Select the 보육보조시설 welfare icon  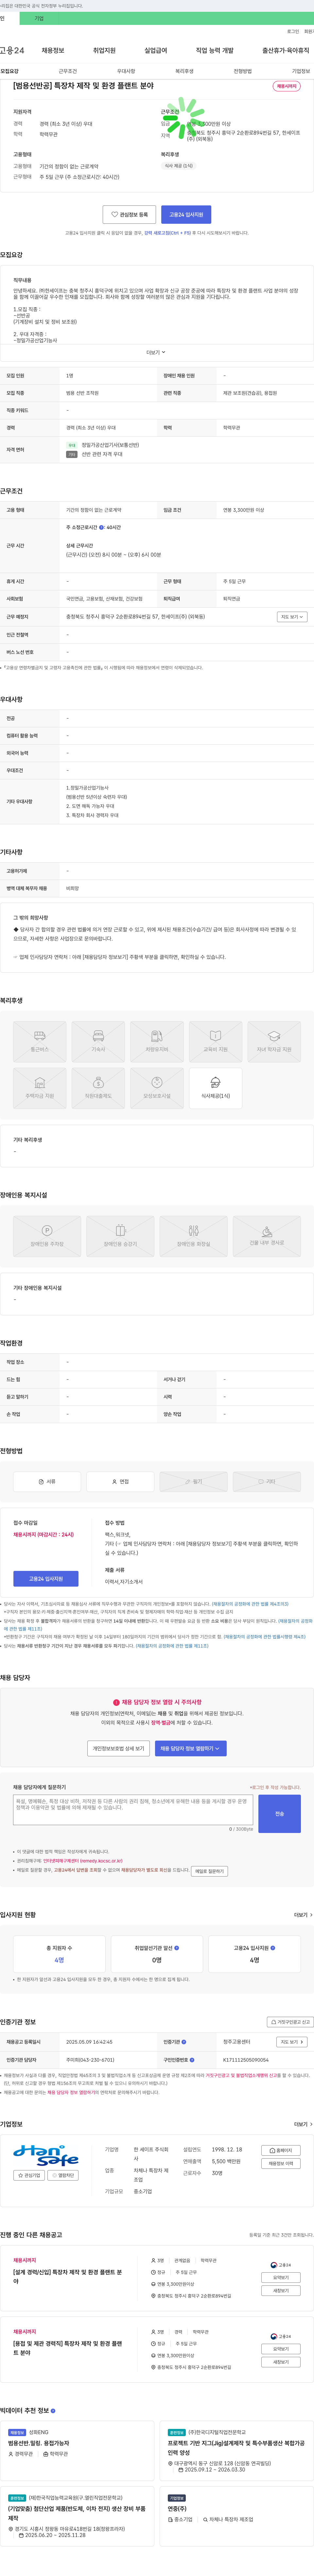(x=156, y=1088)
